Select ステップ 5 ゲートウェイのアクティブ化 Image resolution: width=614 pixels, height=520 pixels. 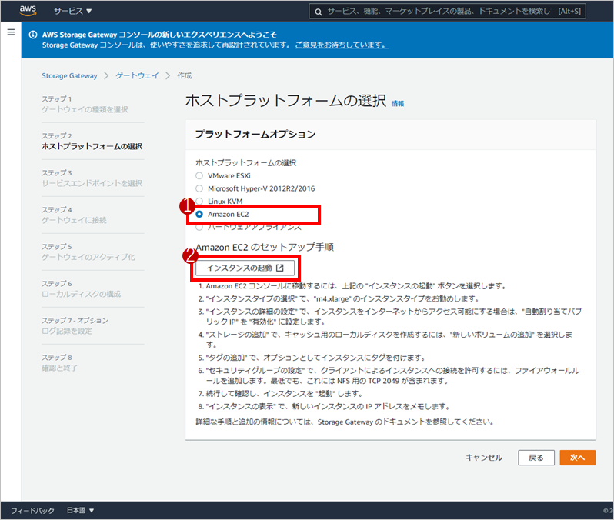pyautogui.click(x=88, y=252)
